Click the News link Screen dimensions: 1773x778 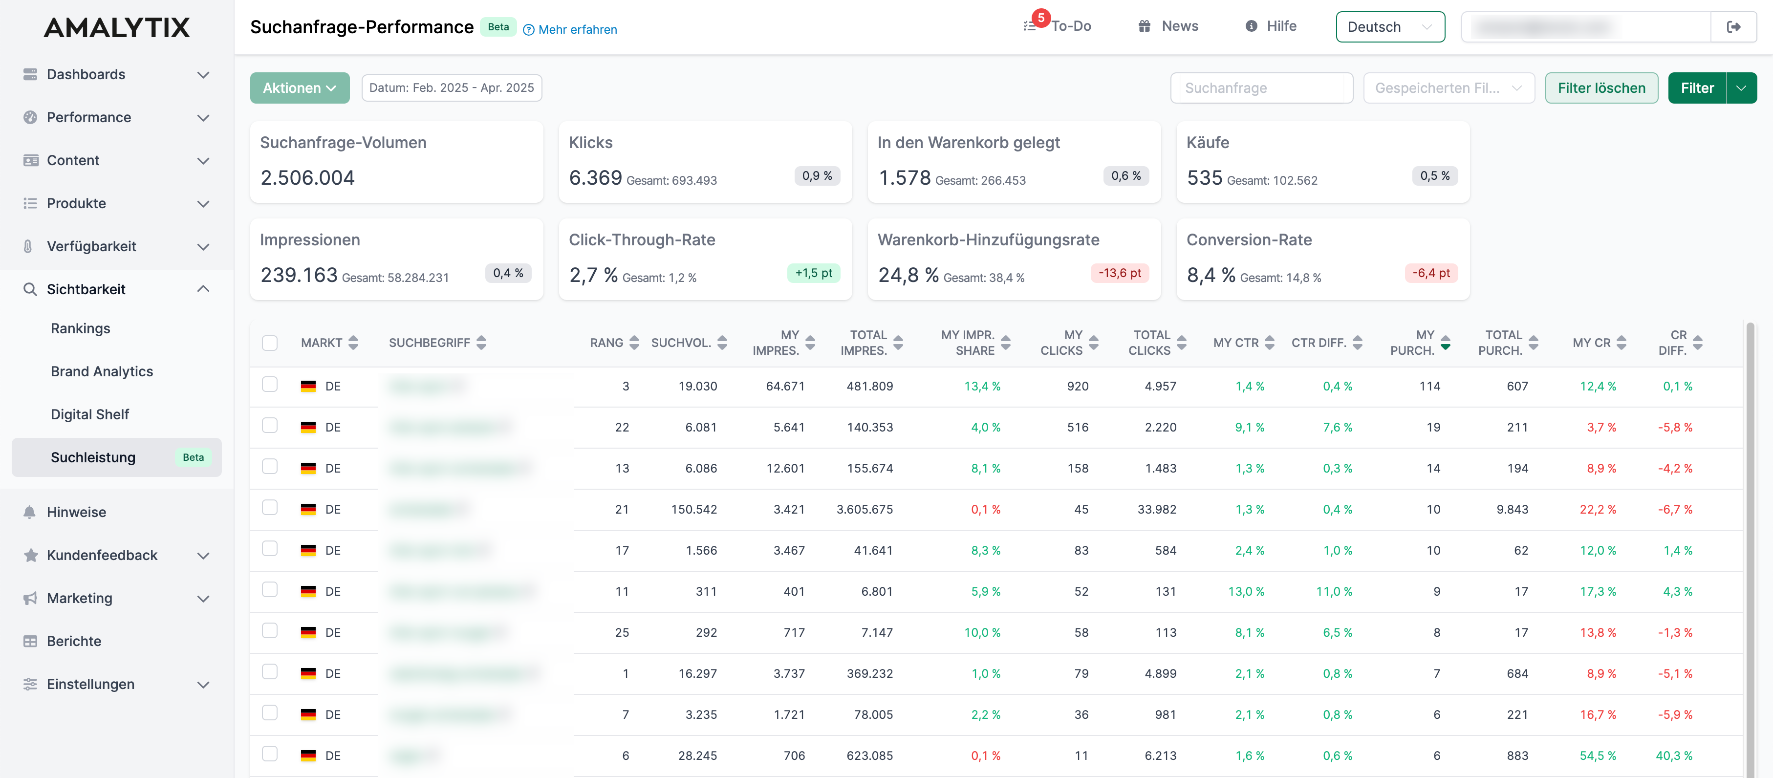coord(1180,26)
